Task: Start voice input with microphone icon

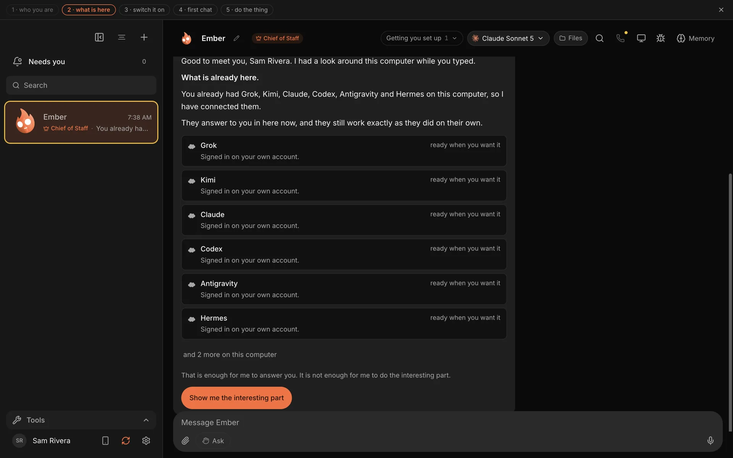Action: coord(710,441)
